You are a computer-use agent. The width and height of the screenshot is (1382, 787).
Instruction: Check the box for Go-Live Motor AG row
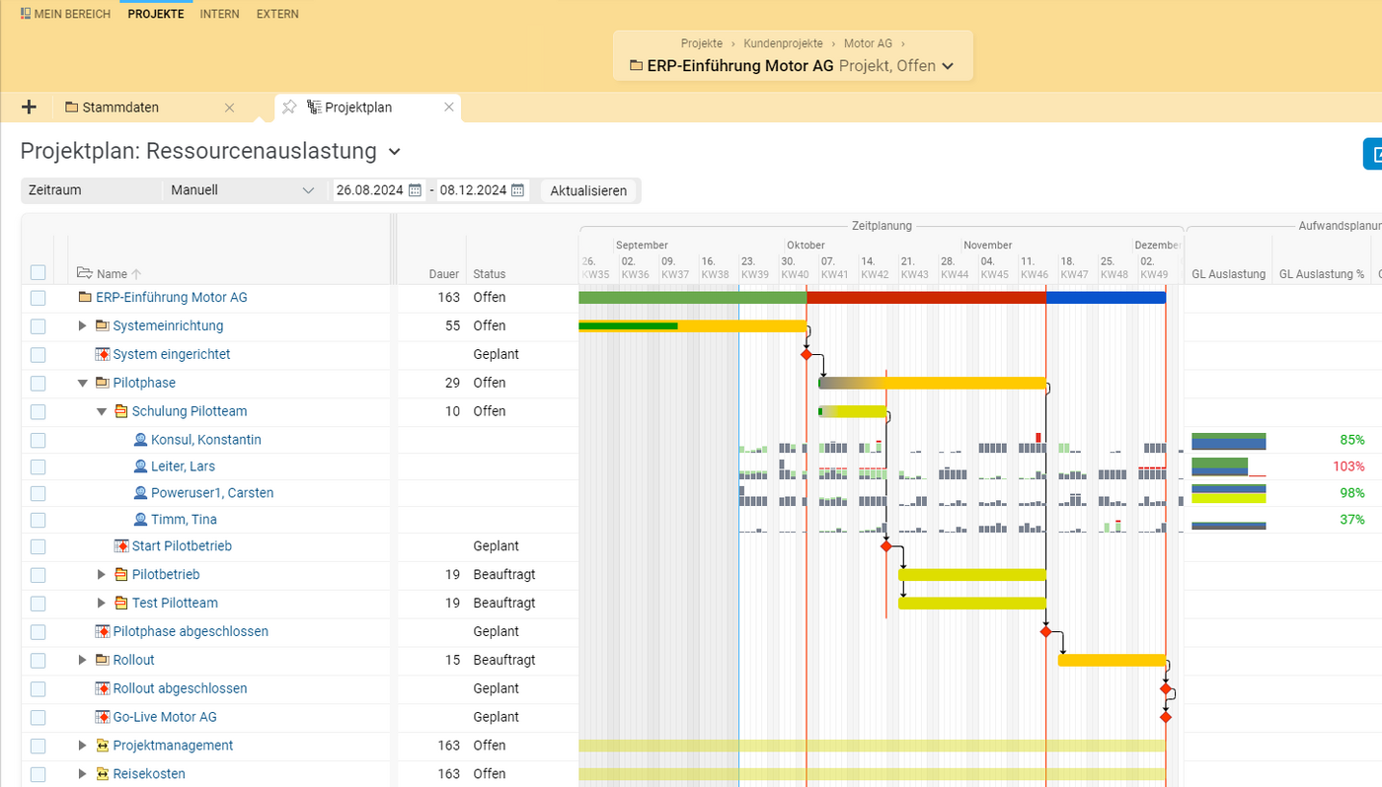coord(38,718)
